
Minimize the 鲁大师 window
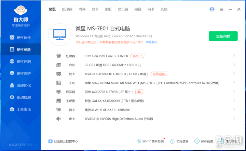tap(230, 10)
